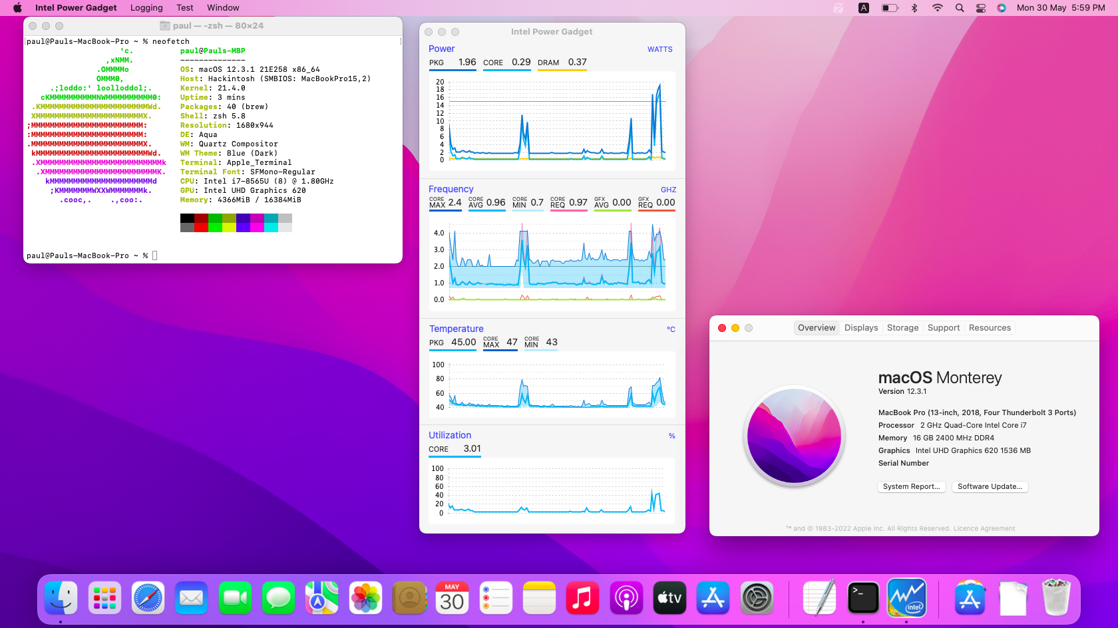
Task: Switch to Terminal via dock icon
Action: [x=863, y=597]
